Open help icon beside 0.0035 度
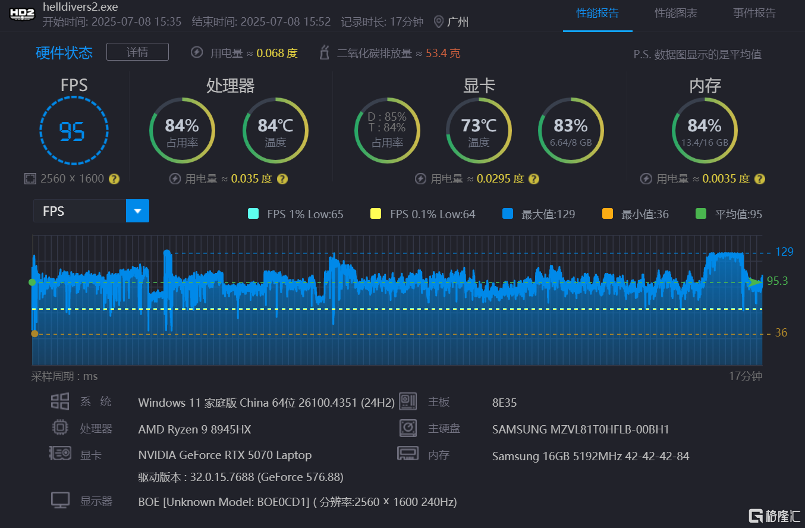Image resolution: width=805 pixels, height=528 pixels. point(759,178)
